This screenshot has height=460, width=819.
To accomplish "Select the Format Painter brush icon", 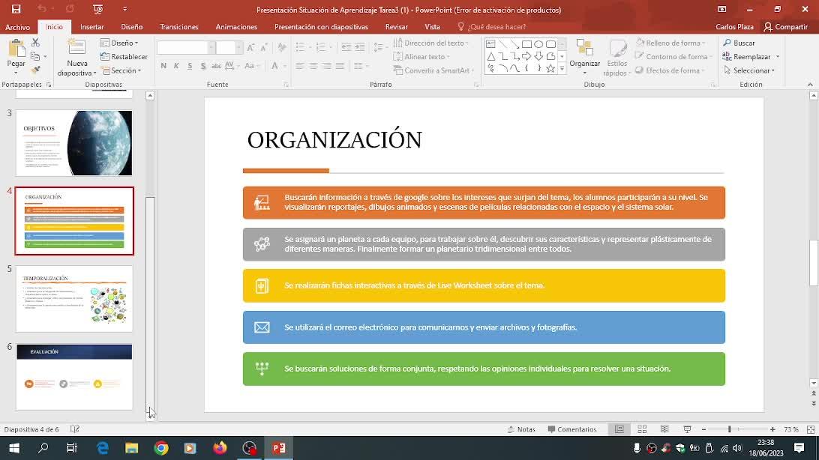I will point(35,70).
